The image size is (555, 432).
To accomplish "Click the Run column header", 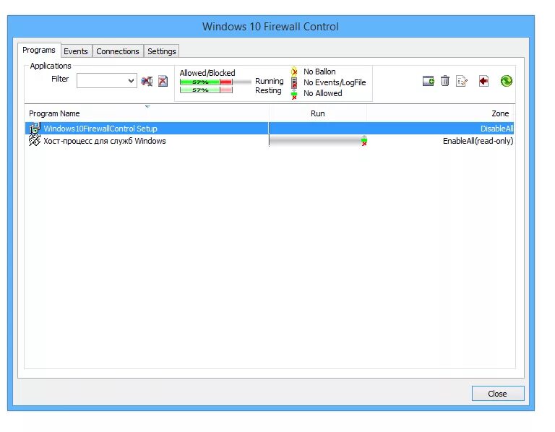I will 318,113.
